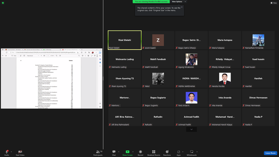The width and height of the screenshot is (279, 157).
Task: Click the 'You are viewing Hendra Ferdila's screen' banner
Action: coord(151,2)
